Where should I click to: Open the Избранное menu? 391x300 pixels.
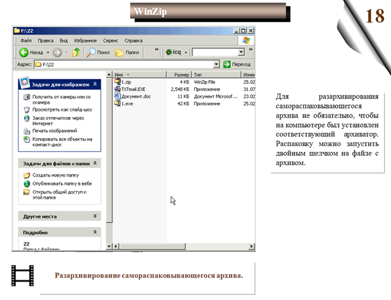[85, 41]
